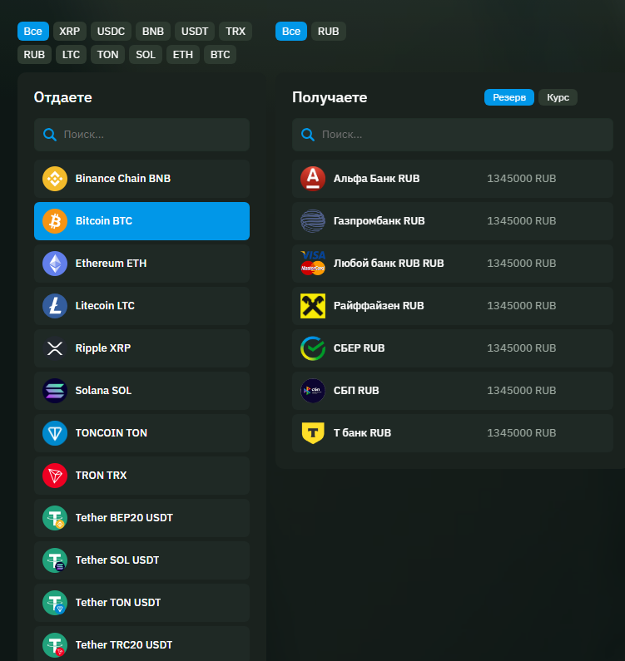Filter give currencies by BNB

(153, 32)
